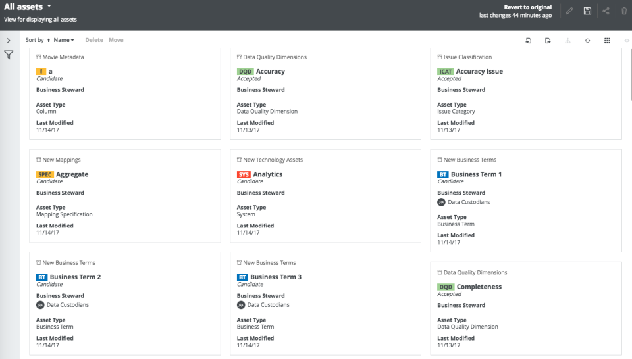Click the Movie Metadata domain link
632x359 pixels.
coord(63,57)
